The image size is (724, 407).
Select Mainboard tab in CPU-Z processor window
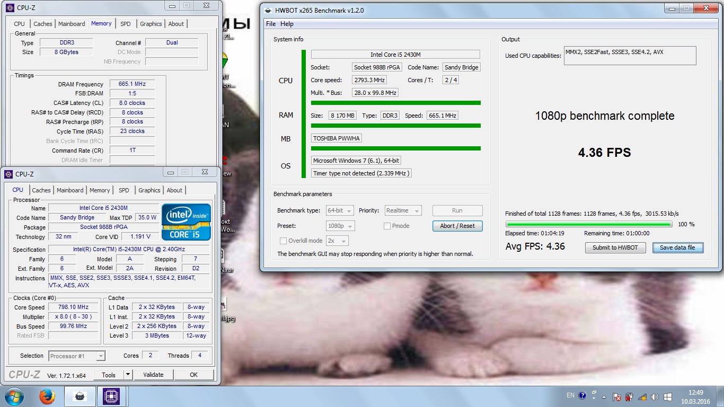pos(70,190)
